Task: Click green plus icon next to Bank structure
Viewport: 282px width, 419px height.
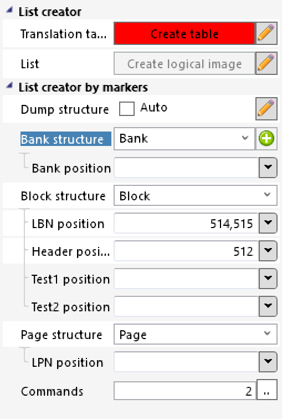Action: [x=266, y=138]
